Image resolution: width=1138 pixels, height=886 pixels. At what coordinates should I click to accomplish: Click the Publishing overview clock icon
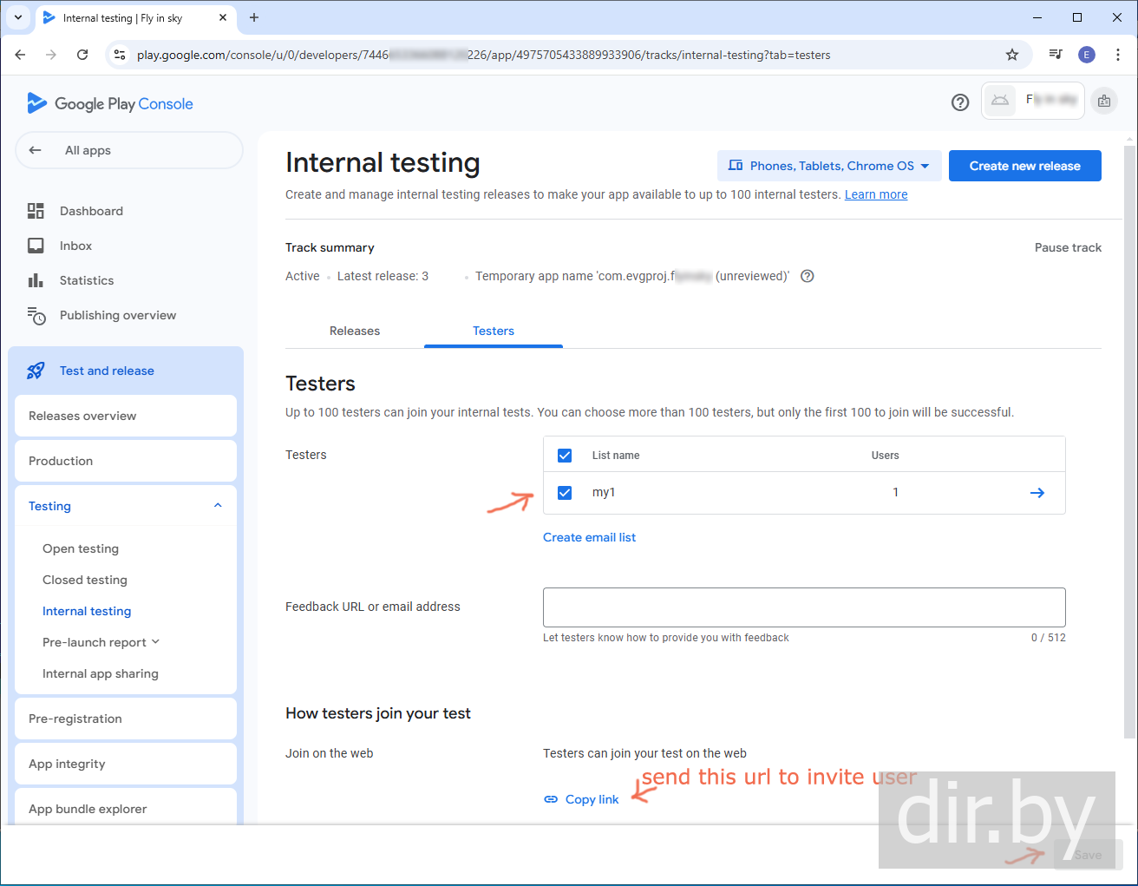(x=36, y=316)
